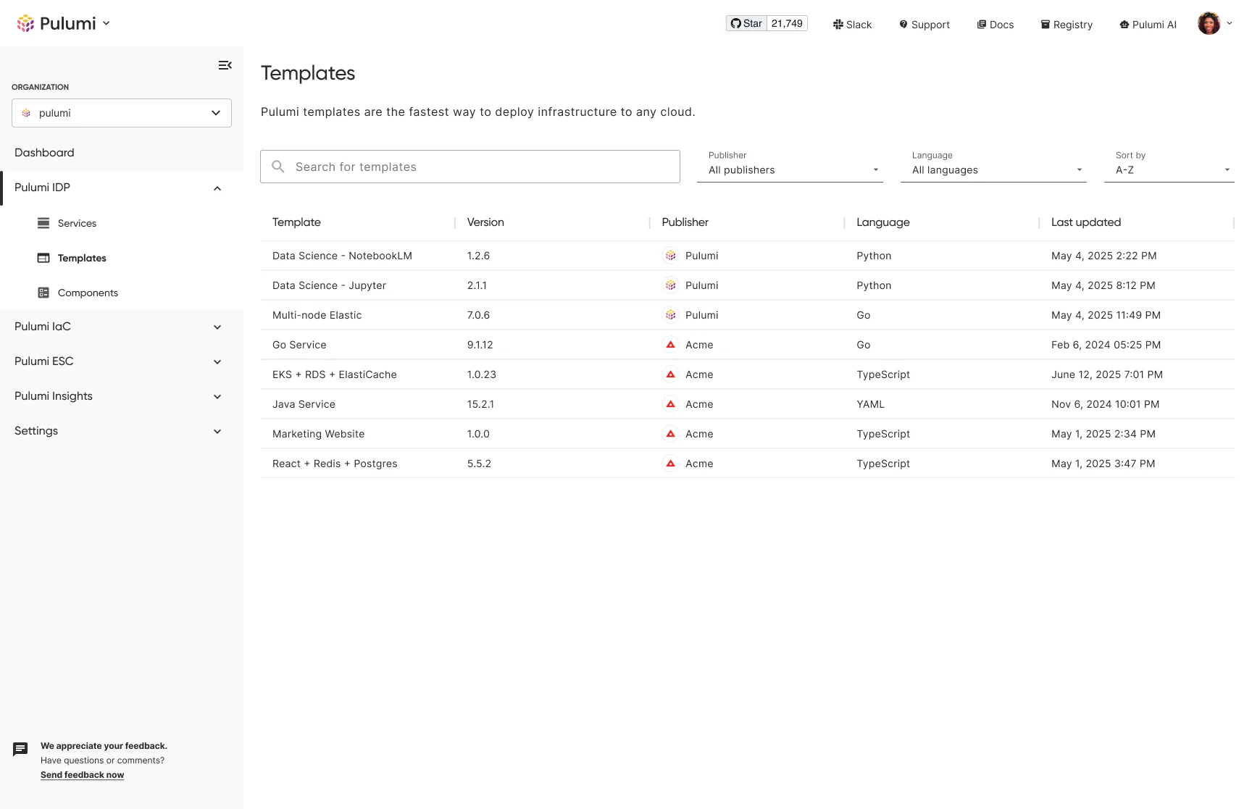Click version 9.1.12 cell
Viewport: 1252px width, 809px height.
tap(480, 345)
